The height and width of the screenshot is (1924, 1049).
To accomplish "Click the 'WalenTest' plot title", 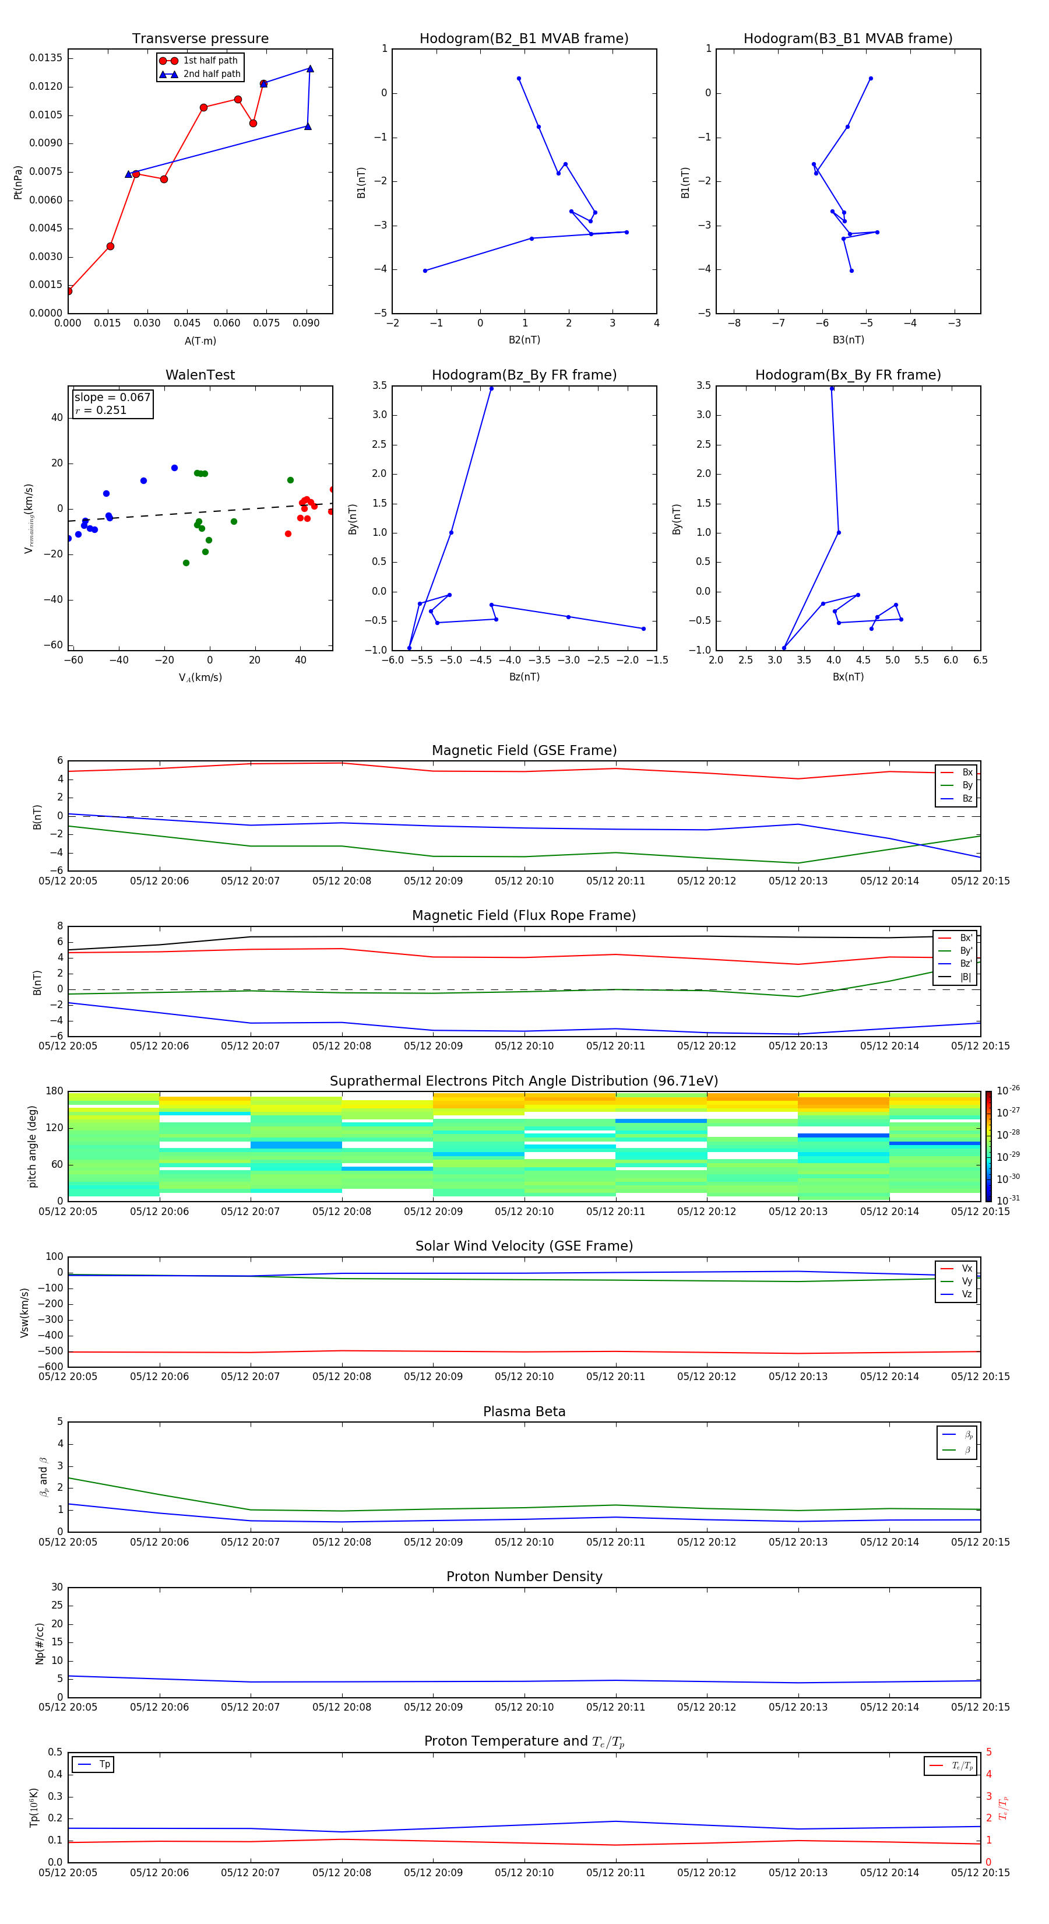I will tap(200, 375).
